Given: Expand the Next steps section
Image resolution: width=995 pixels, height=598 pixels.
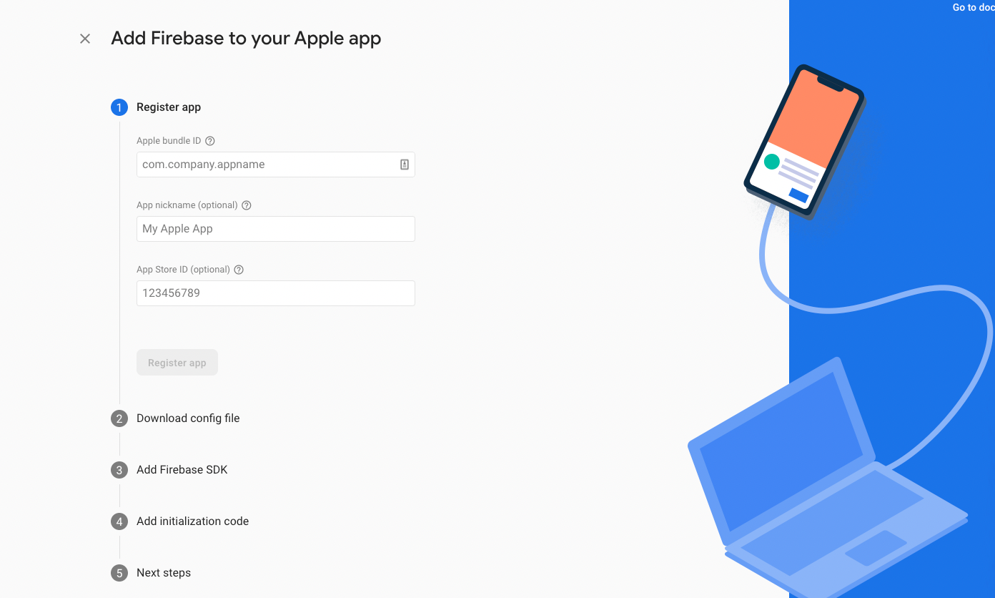Looking at the screenshot, I should (164, 573).
